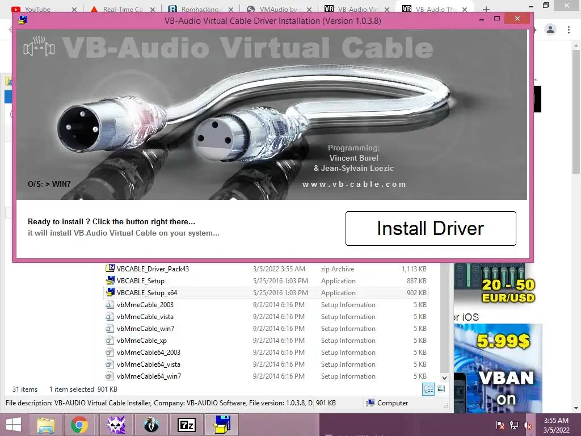The width and height of the screenshot is (581, 436).
Task: Open the VBCABLE_Driver_Pack43 zip file icon
Action: [110, 268]
